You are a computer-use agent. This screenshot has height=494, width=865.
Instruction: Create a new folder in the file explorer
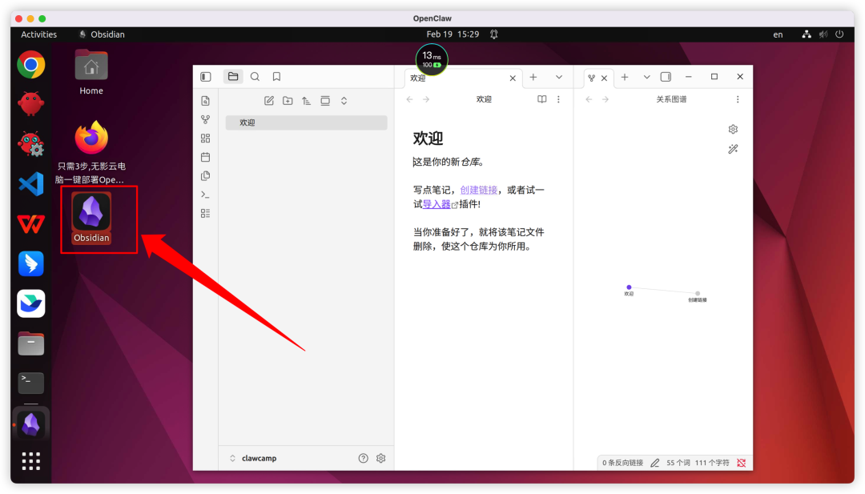point(288,101)
